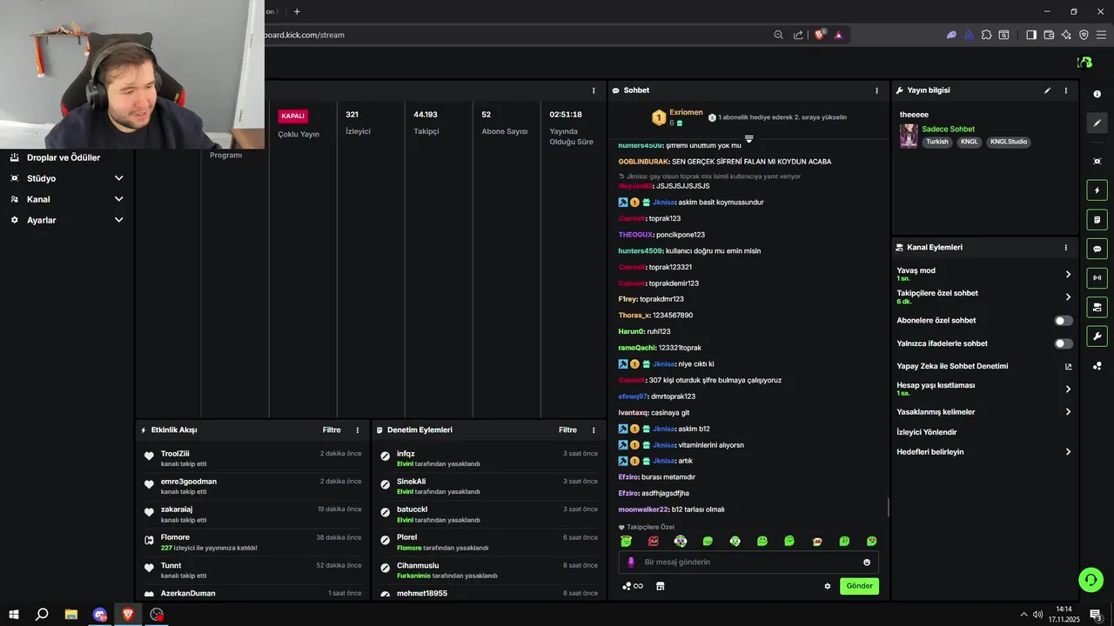
Task: Click the points infinity icon below the chat
Action: [633, 586]
